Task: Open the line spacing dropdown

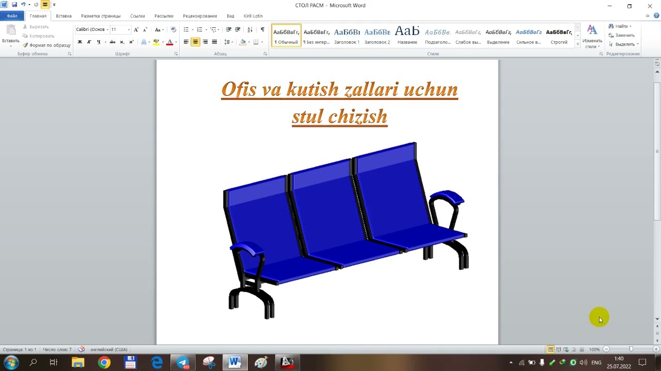Action: tap(229, 42)
